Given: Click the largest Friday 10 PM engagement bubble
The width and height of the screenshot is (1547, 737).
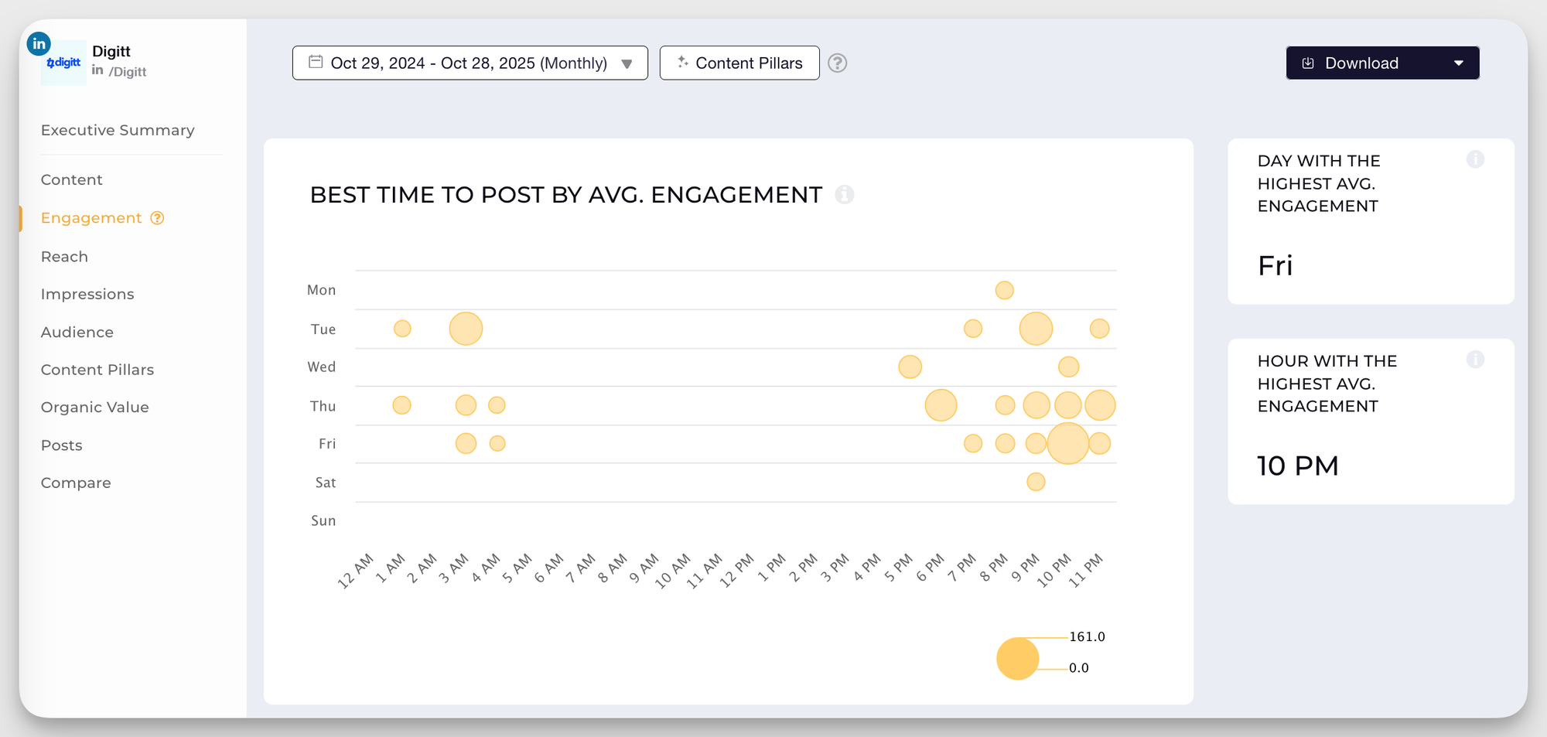Looking at the screenshot, I should tap(1068, 443).
